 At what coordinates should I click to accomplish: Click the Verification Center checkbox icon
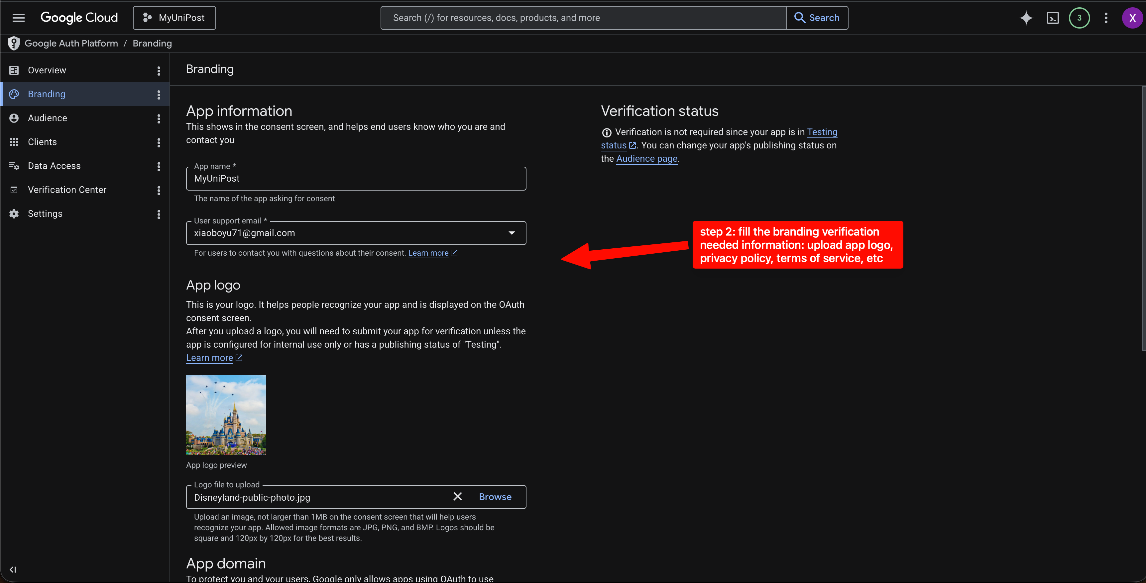tap(14, 190)
